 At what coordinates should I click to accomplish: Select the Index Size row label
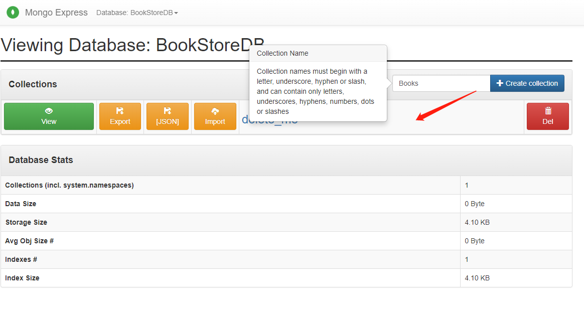pyautogui.click(x=22, y=278)
